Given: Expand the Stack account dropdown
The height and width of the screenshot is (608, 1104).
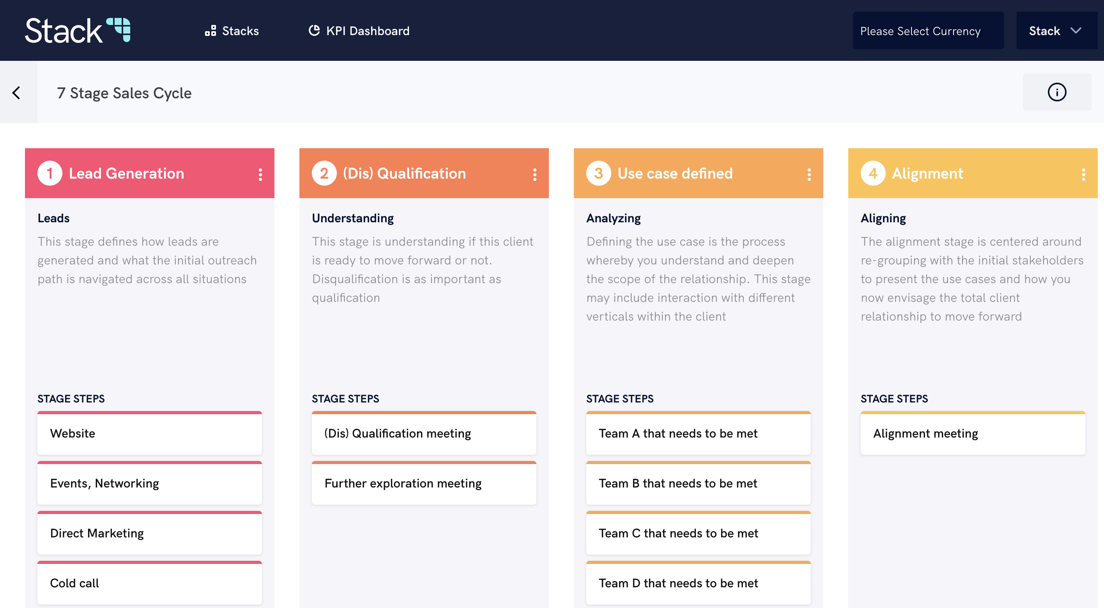Looking at the screenshot, I should click(1056, 31).
